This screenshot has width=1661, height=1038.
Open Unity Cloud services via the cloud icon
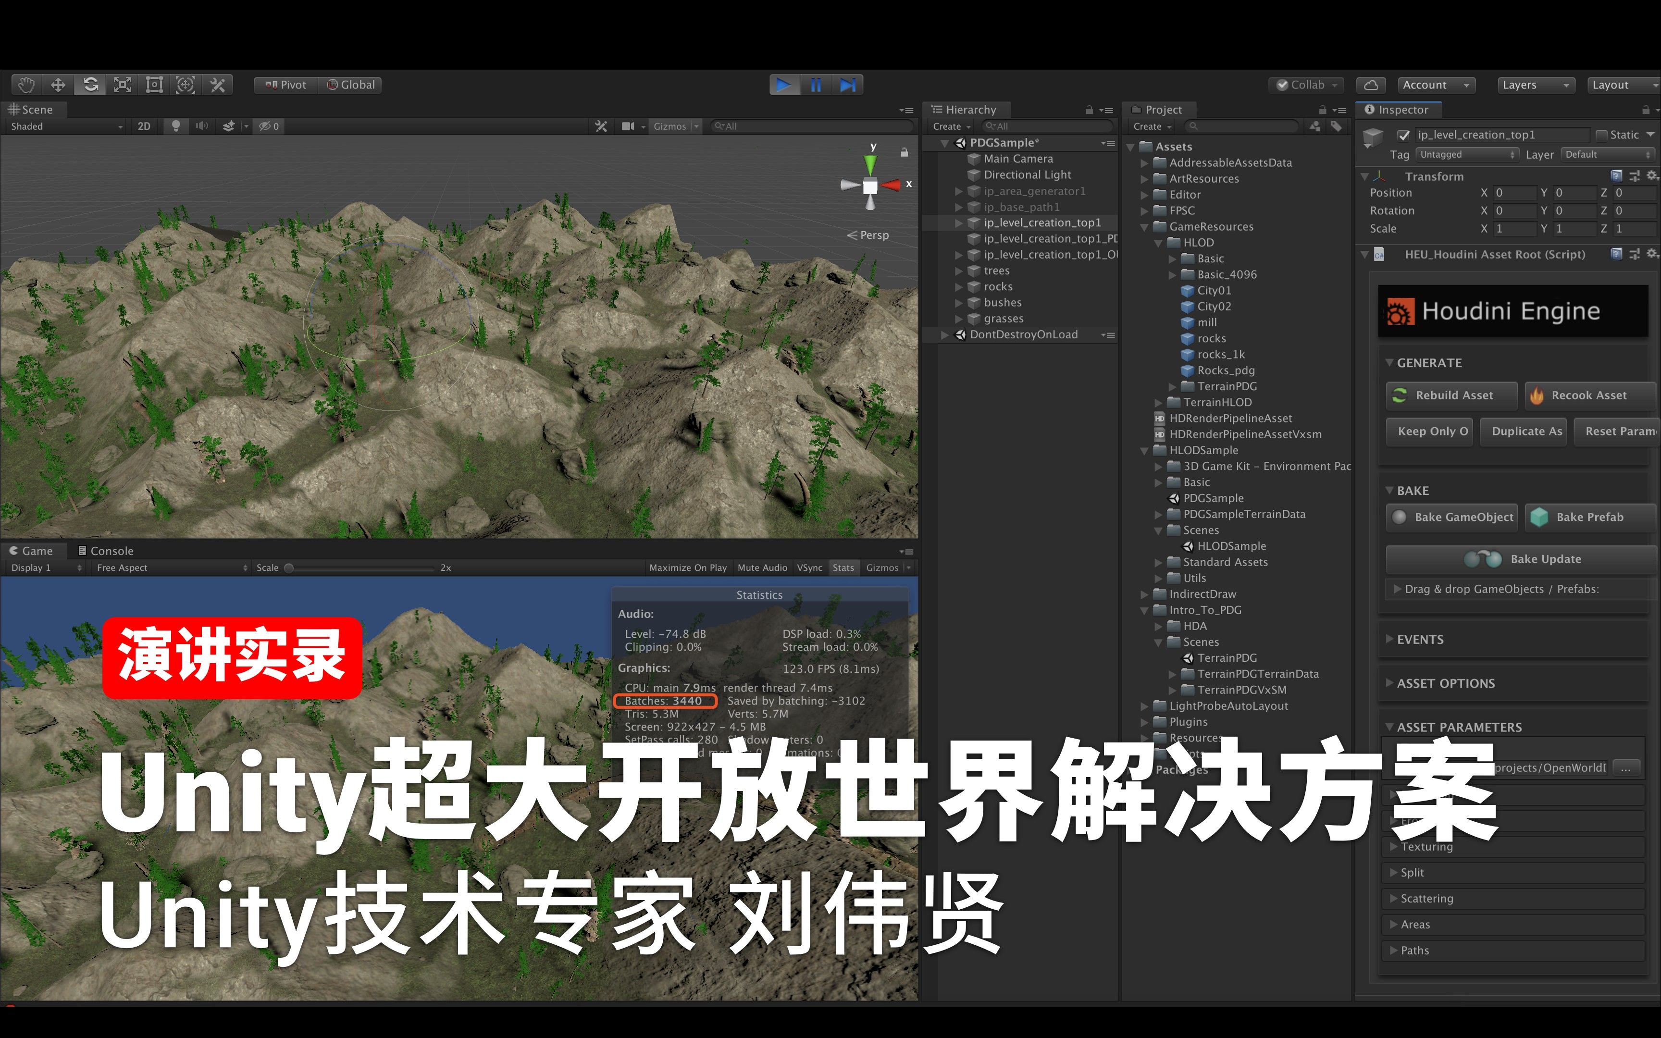tap(1370, 85)
